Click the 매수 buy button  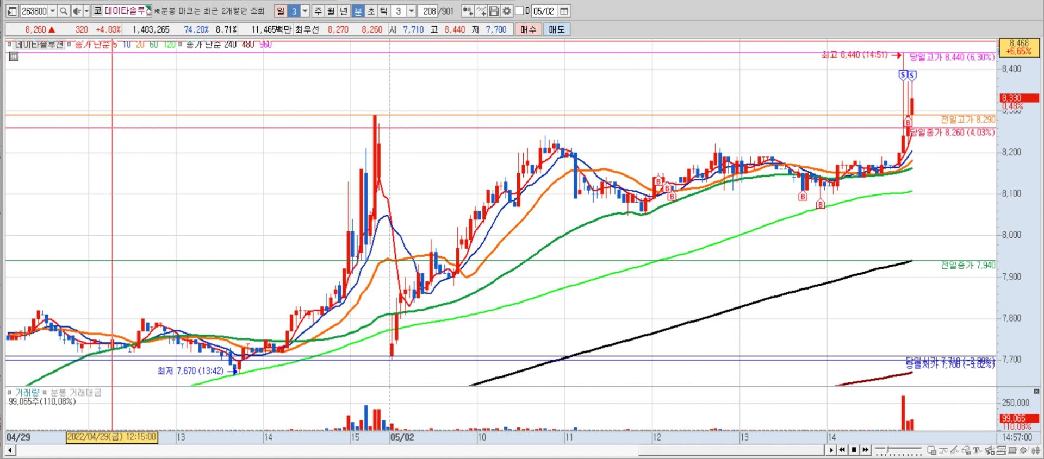pos(528,29)
